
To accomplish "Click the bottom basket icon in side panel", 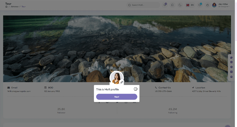I will (x=232, y=77).
